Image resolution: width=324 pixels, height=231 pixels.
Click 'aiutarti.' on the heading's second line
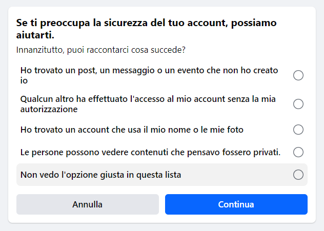(35, 35)
